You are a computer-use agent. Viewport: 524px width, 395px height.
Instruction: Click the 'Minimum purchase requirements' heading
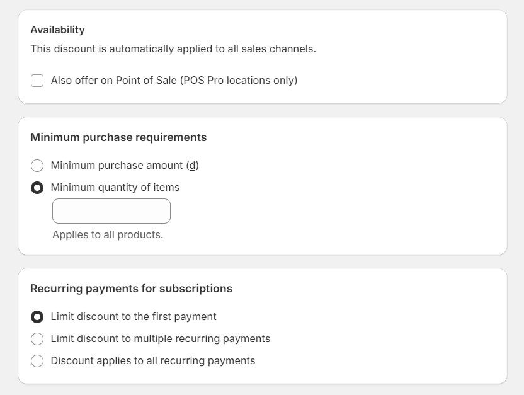coord(118,137)
